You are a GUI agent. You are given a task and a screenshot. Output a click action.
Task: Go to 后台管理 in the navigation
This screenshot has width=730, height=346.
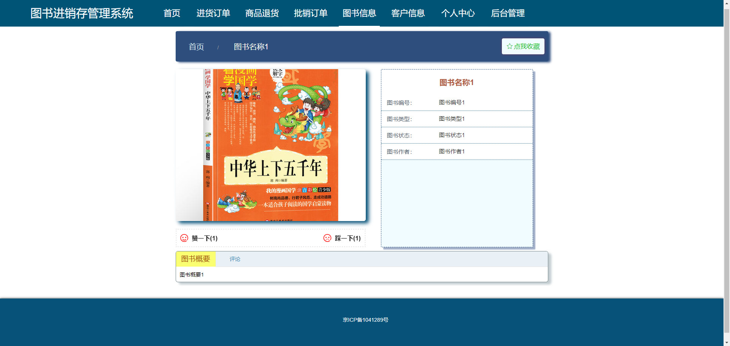point(508,13)
